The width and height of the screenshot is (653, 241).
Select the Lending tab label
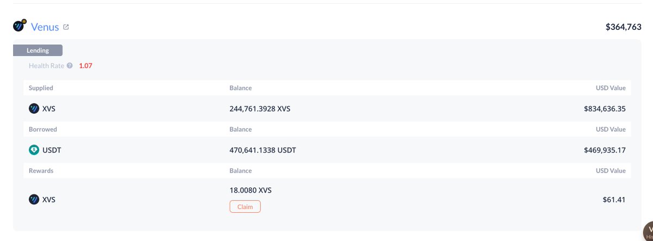coord(38,51)
